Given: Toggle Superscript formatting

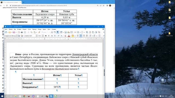Looking at the screenshot, I should [59, 36].
